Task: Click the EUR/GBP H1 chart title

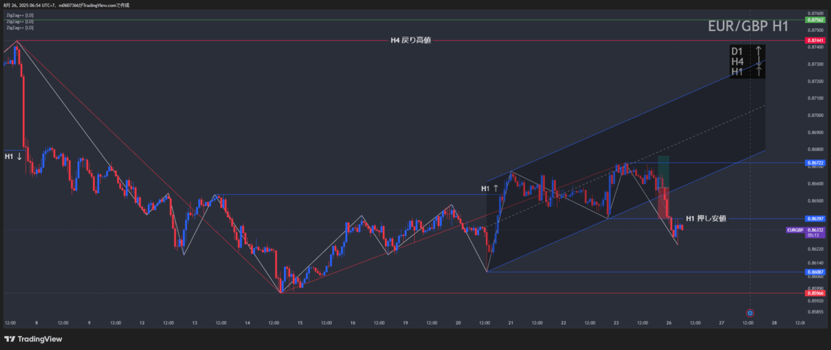Action: tap(748, 26)
